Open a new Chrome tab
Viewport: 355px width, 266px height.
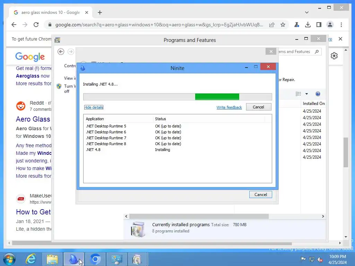point(100,12)
